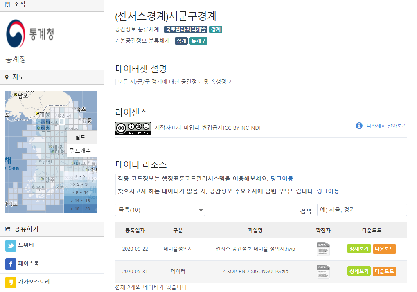Click the 테이블정의서 cell

pos(178,249)
